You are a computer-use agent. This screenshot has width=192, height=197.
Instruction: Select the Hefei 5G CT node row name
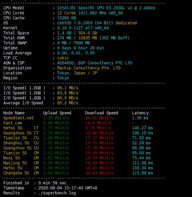tap(21, 128)
